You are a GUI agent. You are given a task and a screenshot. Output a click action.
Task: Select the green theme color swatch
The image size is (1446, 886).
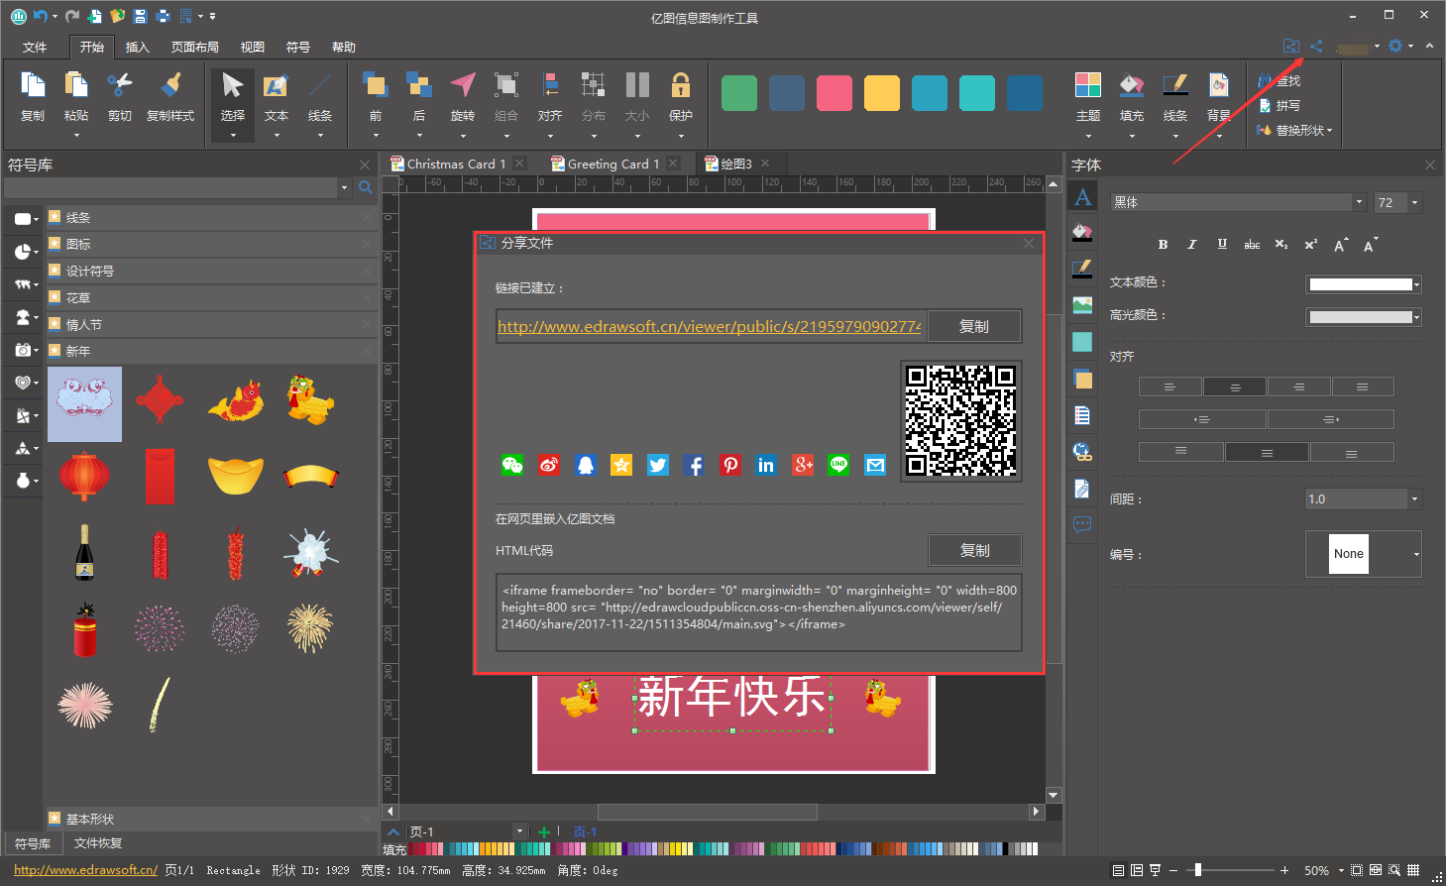click(x=739, y=93)
